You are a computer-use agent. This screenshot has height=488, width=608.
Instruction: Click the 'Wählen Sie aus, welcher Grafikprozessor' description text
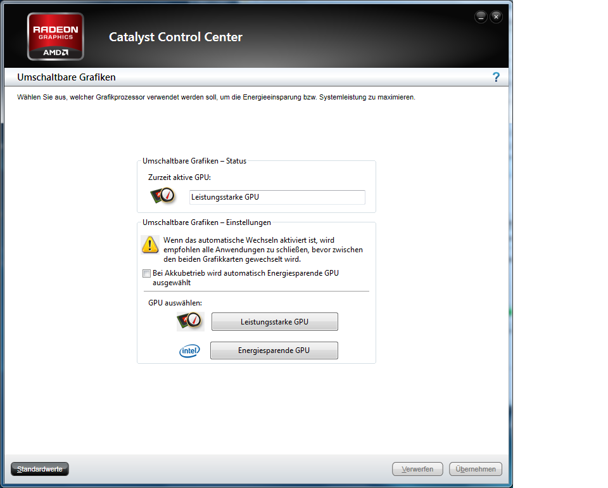point(216,97)
